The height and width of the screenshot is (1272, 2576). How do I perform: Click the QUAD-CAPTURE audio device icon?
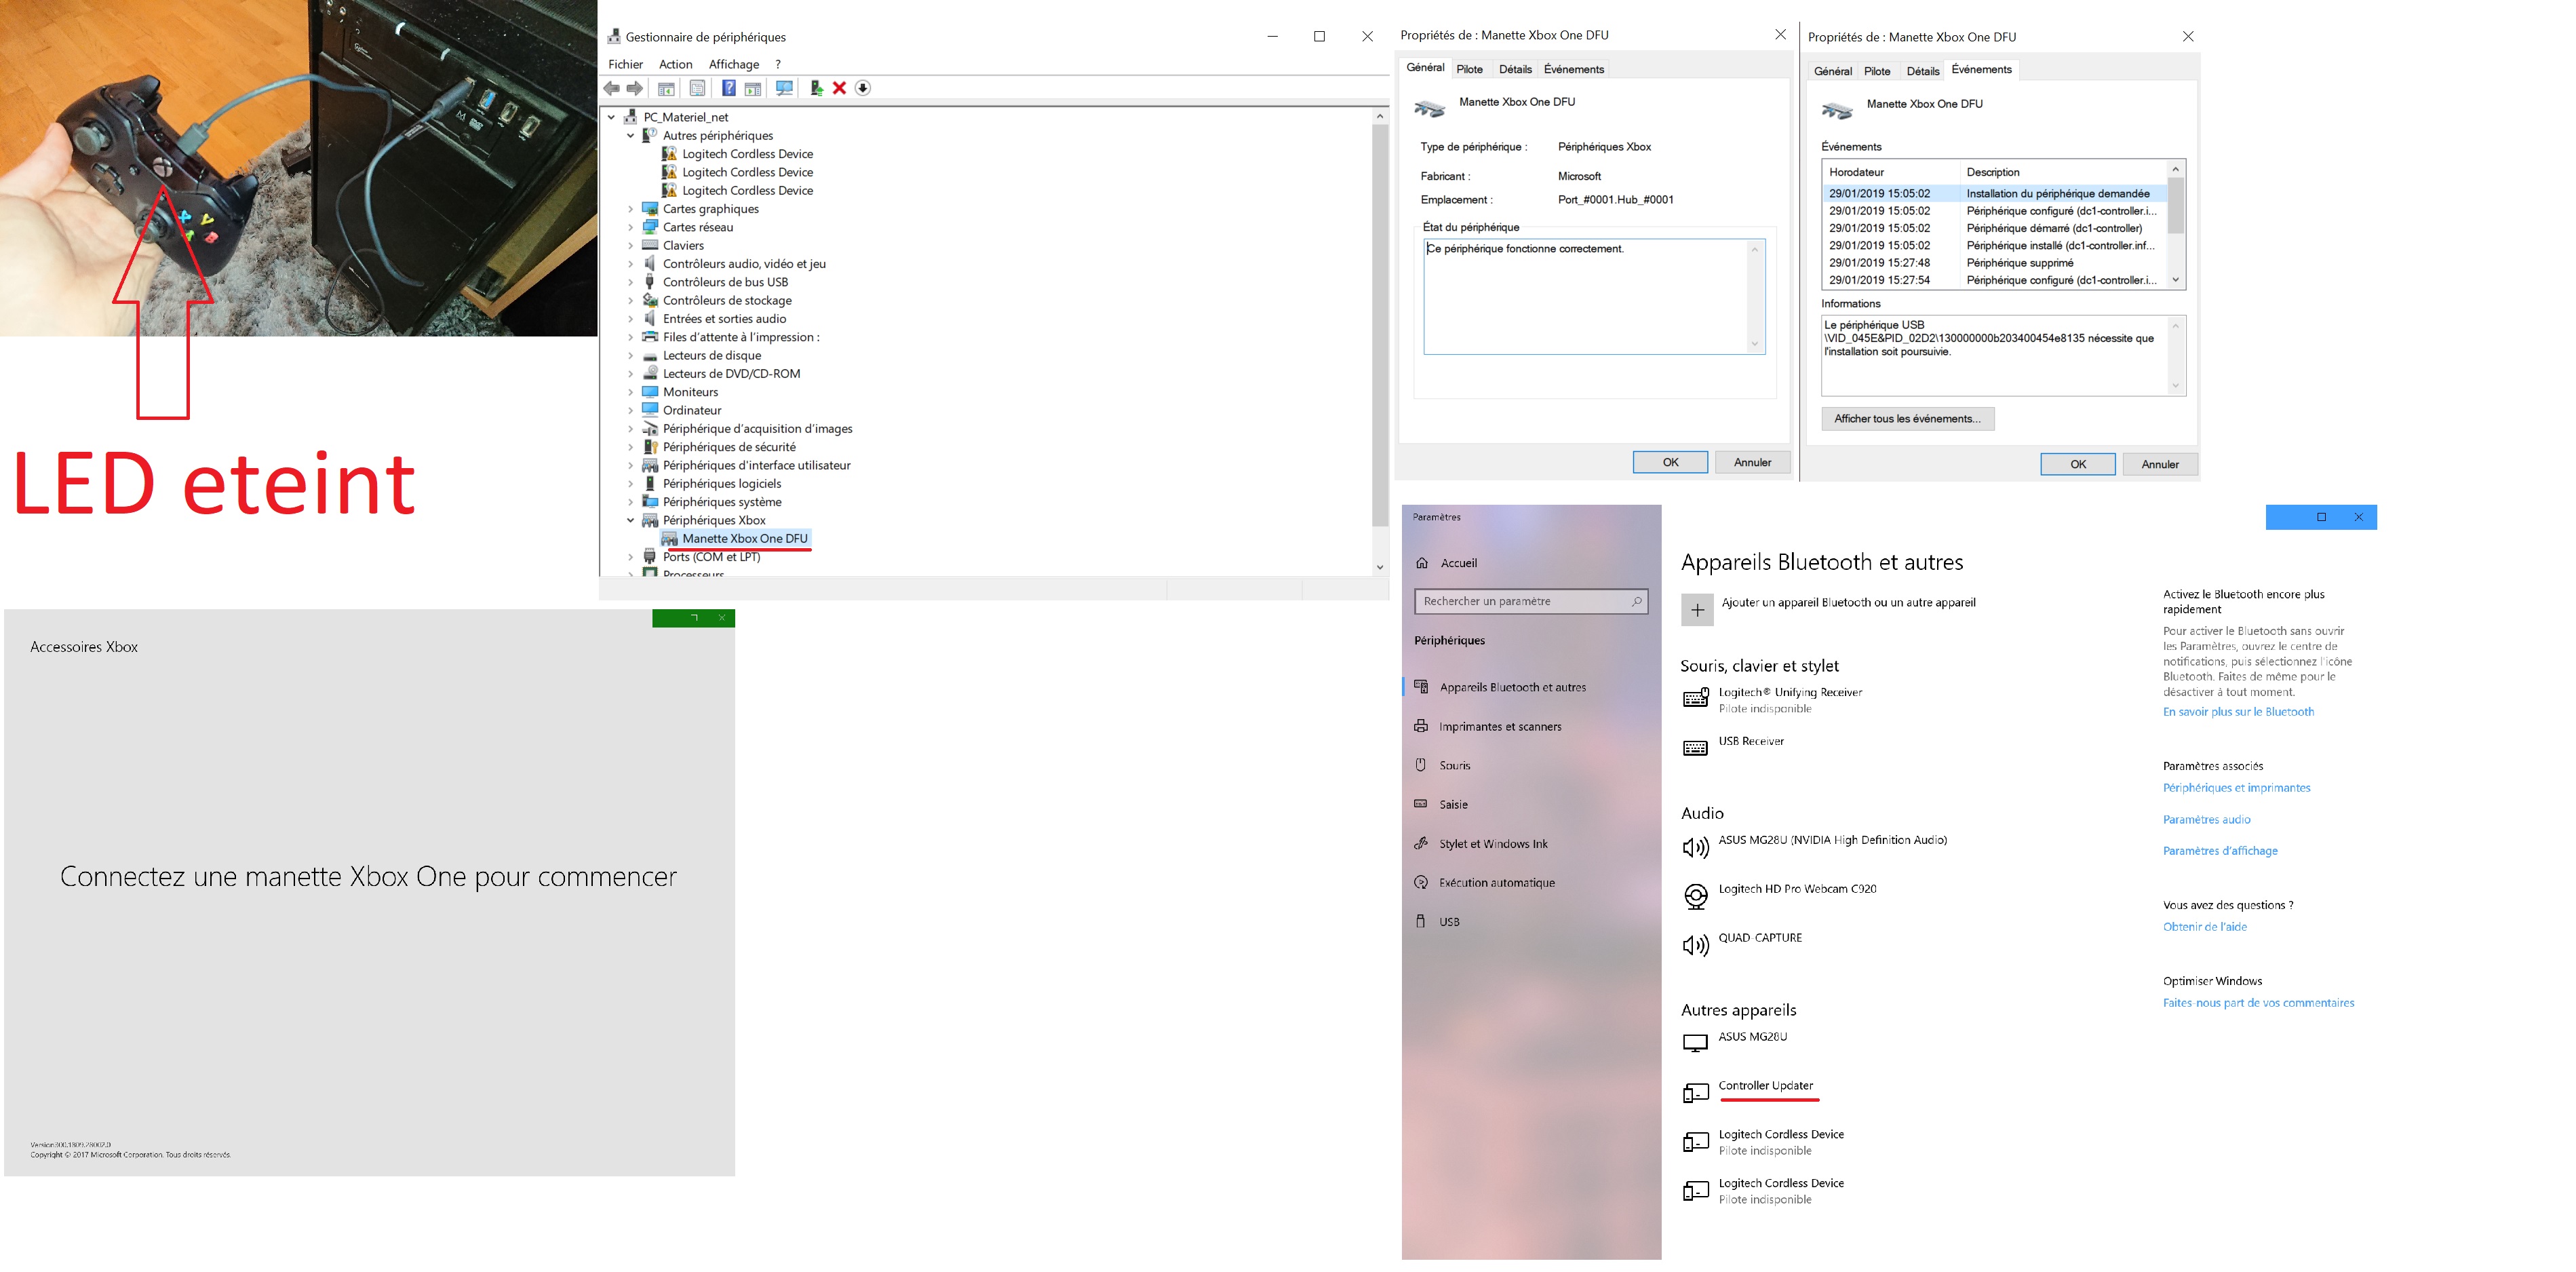pyautogui.click(x=1696, y=945)
